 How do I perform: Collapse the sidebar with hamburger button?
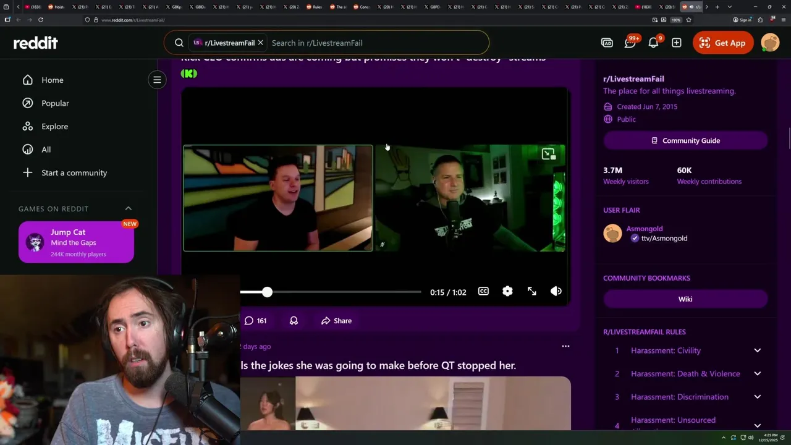point(157,80)
